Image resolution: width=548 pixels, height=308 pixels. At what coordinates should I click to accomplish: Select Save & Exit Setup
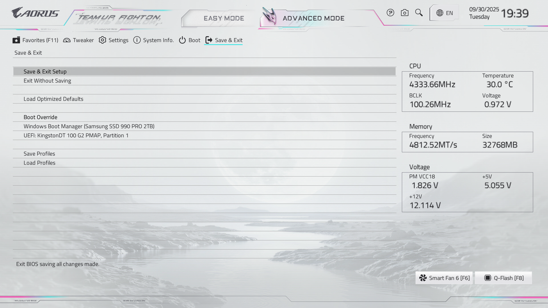click(45, 72)
